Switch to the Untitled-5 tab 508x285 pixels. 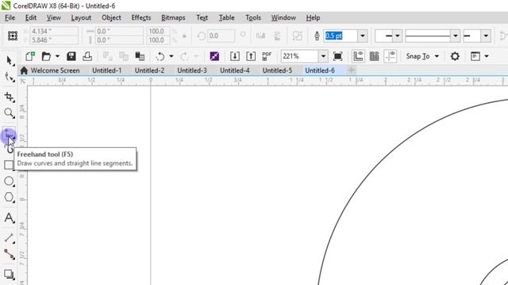(x=277, y=70)
